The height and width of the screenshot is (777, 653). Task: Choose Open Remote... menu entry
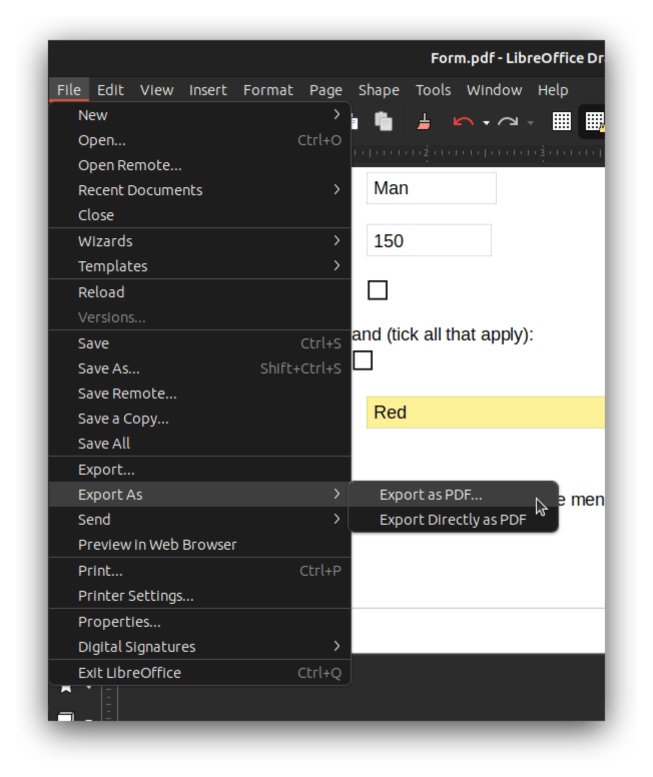pos(200,165)
